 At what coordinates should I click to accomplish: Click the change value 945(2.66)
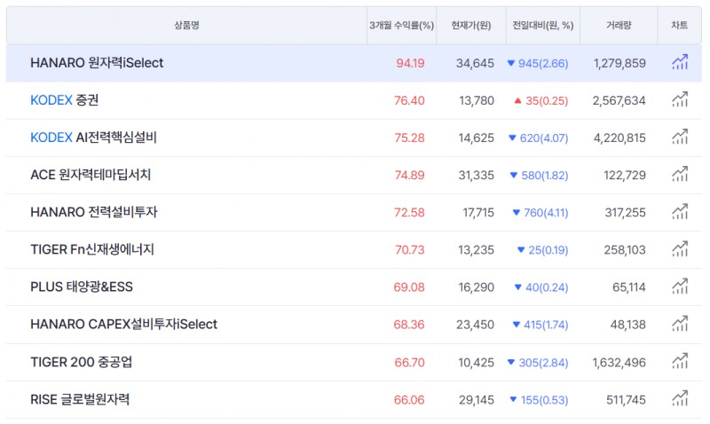[x=543, y=63]
